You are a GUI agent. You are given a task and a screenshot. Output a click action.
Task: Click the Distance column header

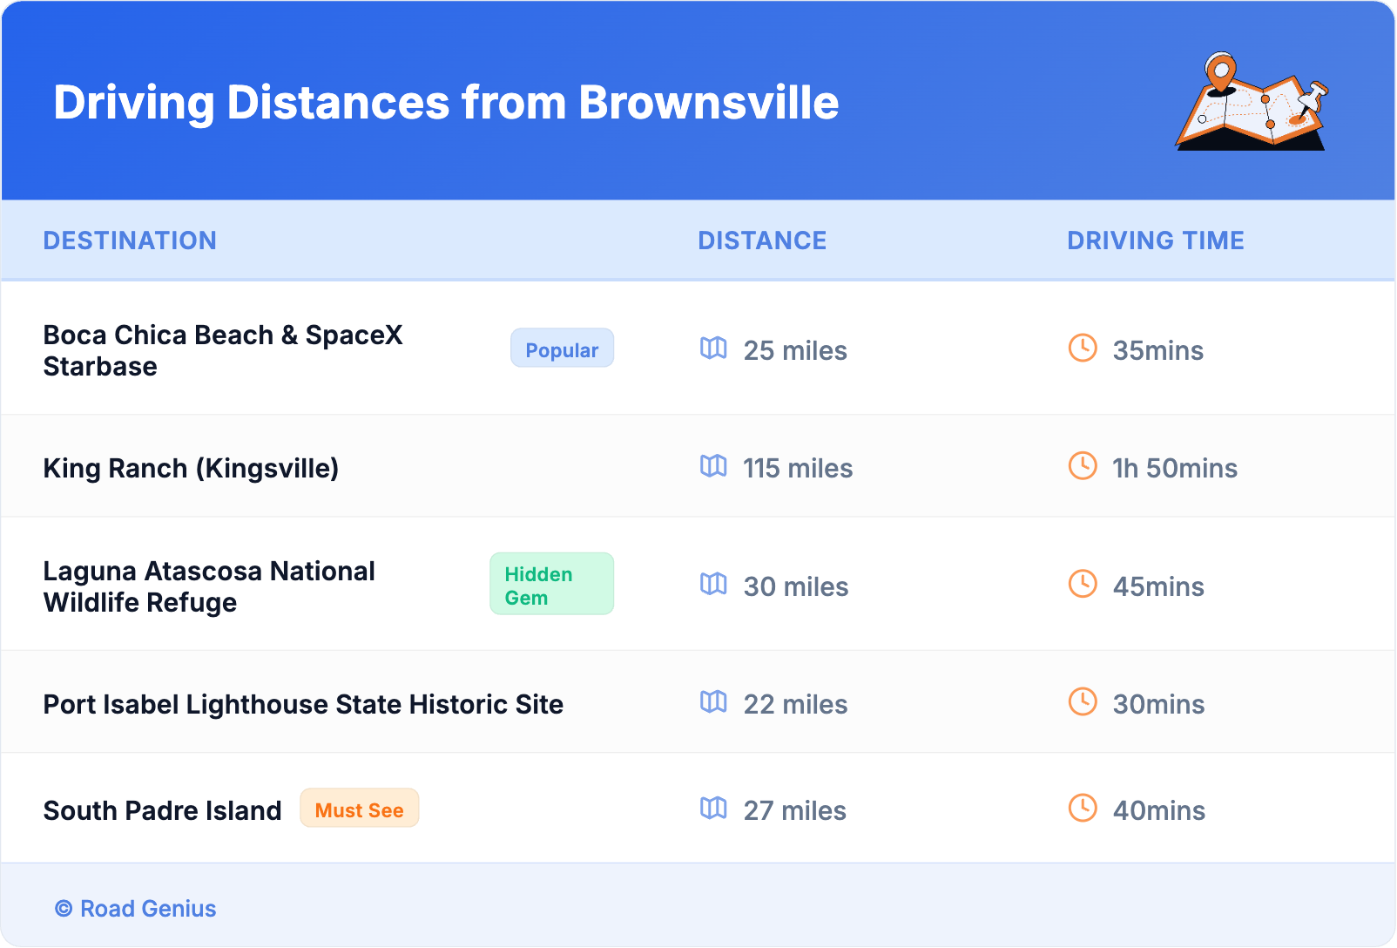coord(762,240)
